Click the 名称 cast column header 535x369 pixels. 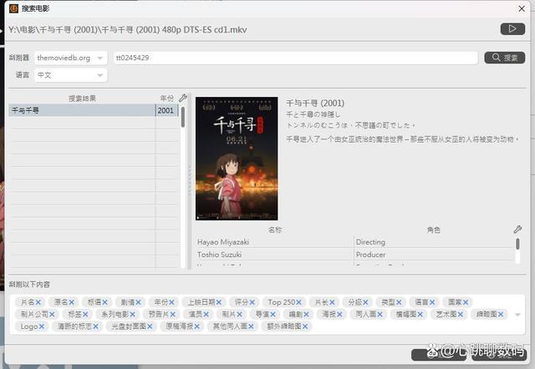point(275,230)
